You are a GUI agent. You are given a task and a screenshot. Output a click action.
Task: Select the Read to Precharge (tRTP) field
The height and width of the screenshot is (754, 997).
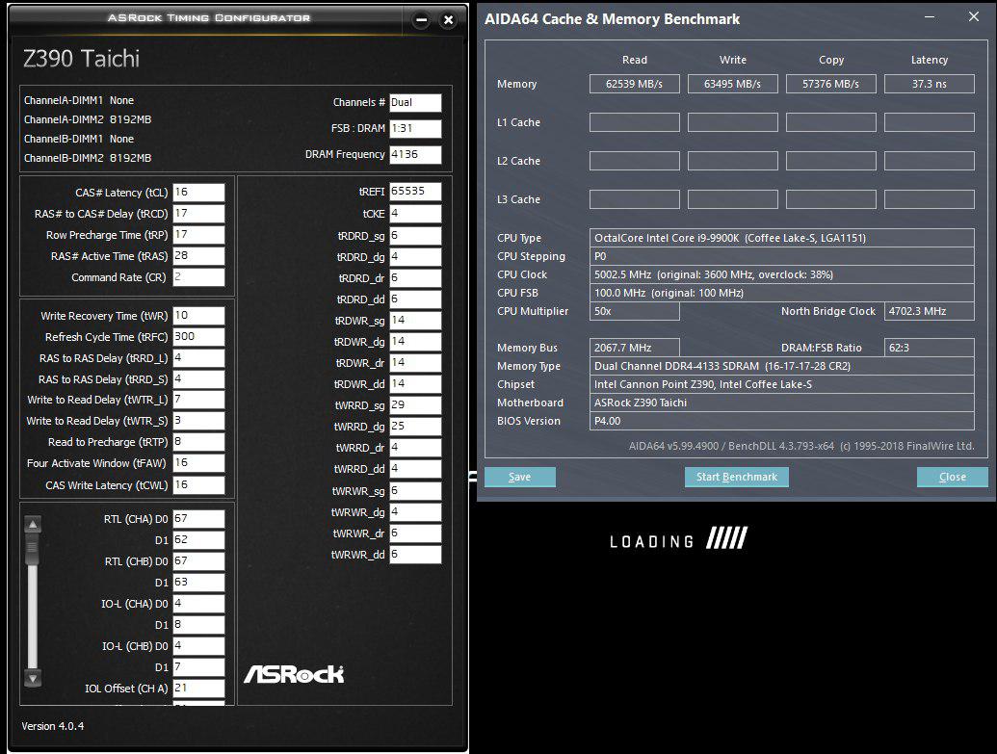click(x=198, y=442)
